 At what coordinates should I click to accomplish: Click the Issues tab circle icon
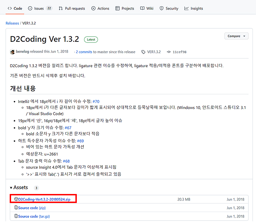pyautogui.click(x=30, y=8)
